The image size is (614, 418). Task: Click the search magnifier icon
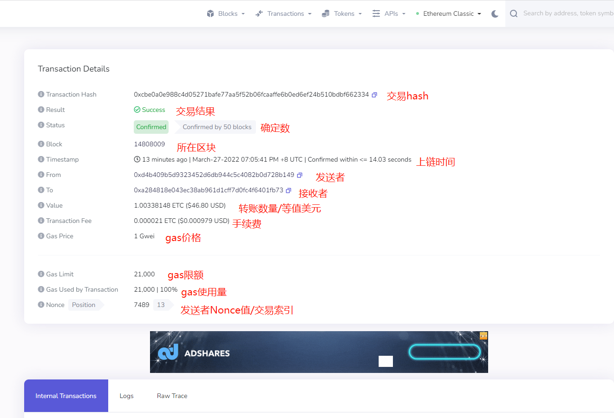point(513,13)
